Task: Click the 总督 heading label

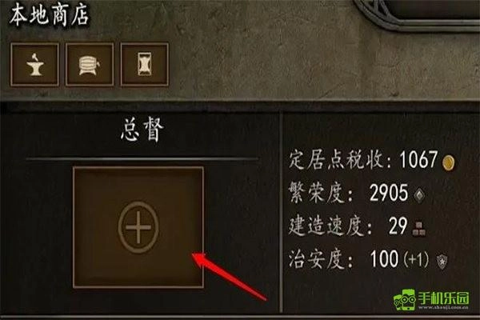Action: click(x=142, y=130)
